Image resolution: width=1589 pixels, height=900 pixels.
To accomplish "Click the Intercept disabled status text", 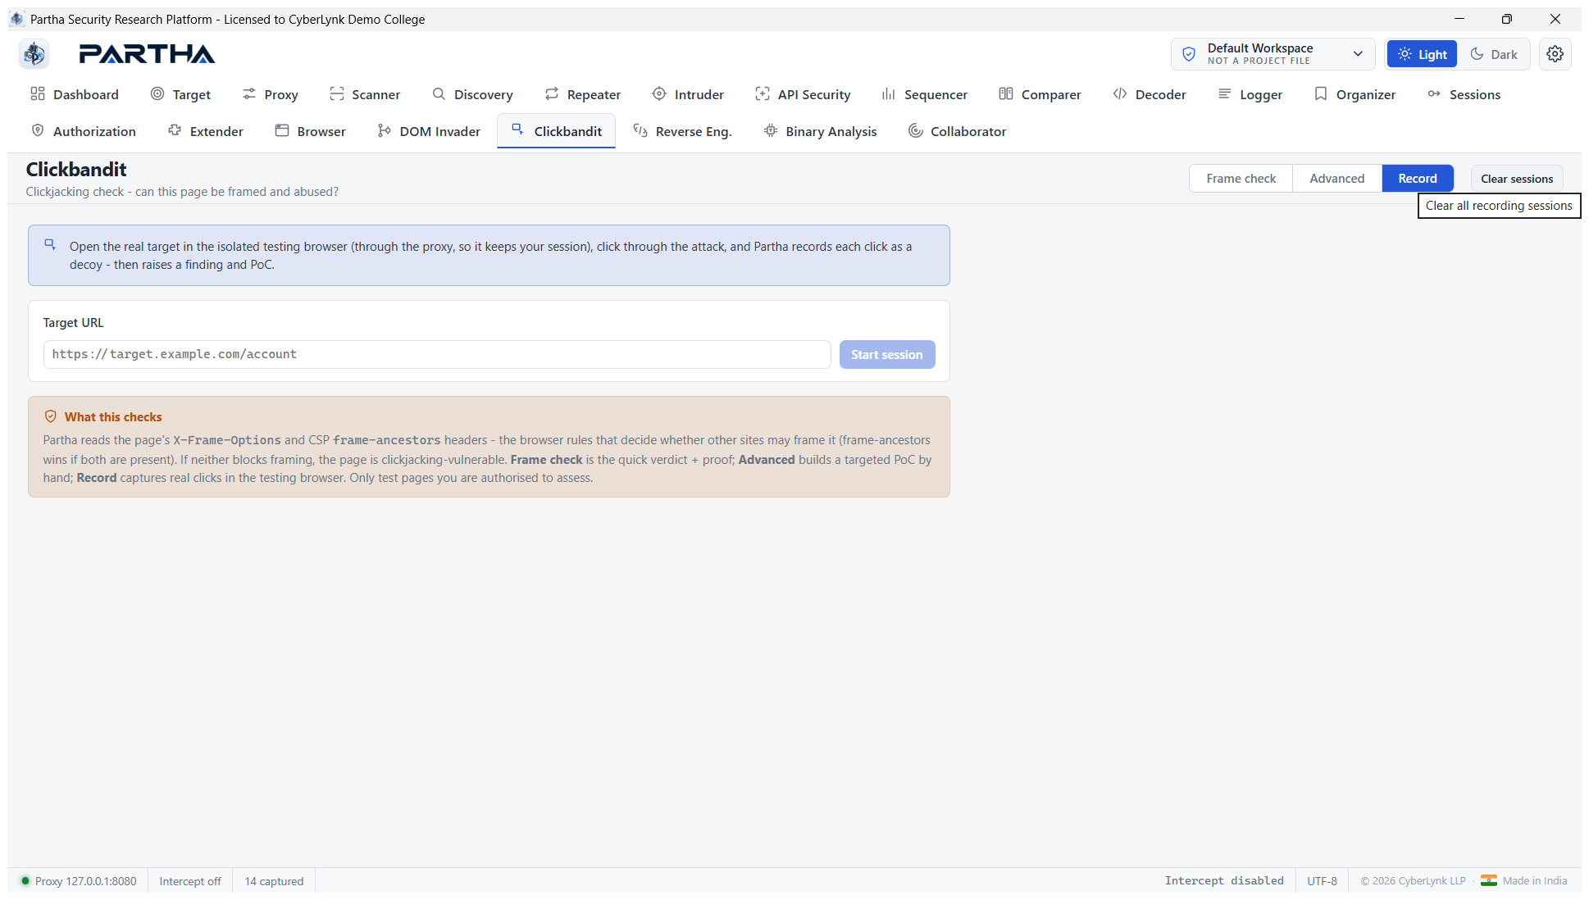I will click(1224, 881).
